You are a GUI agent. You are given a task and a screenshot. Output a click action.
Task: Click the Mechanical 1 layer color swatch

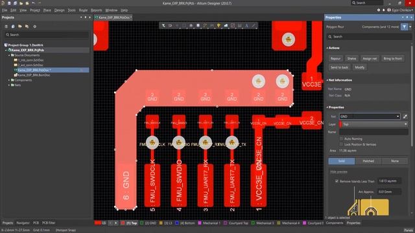(x=200, y=223)
